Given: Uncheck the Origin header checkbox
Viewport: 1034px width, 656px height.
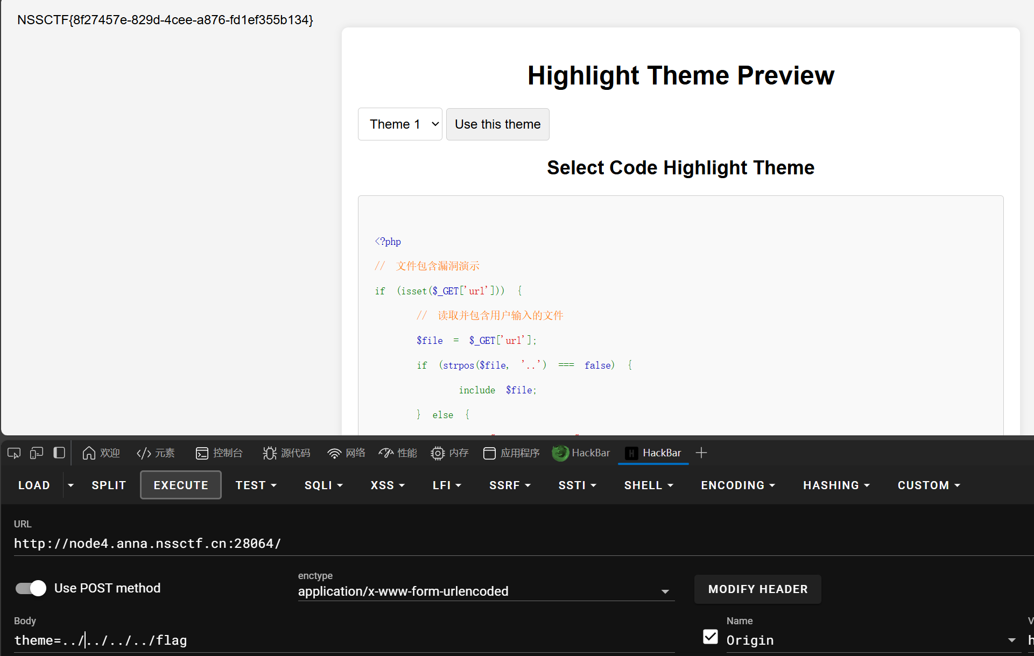Looking at the screenshot, I should tap(711, 637).
